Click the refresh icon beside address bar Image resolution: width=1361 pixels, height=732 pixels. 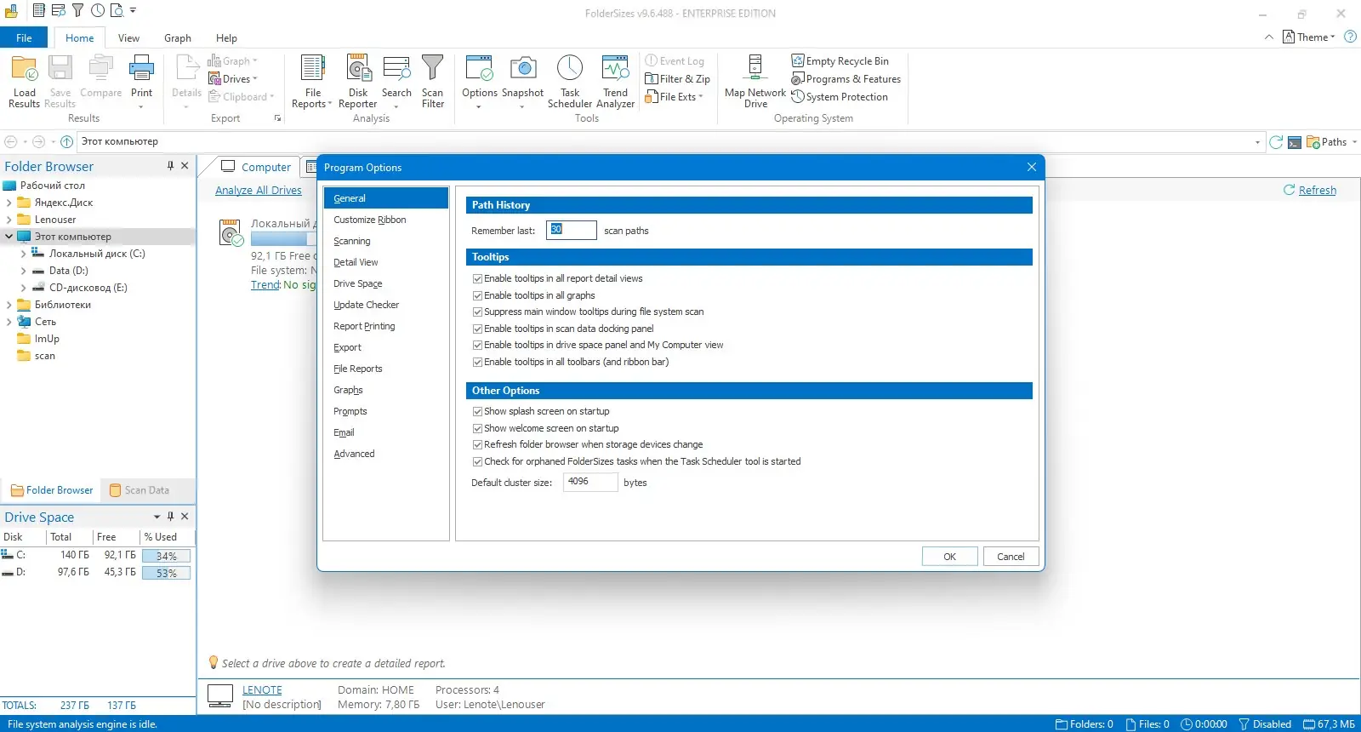(x=1276, y=142)
